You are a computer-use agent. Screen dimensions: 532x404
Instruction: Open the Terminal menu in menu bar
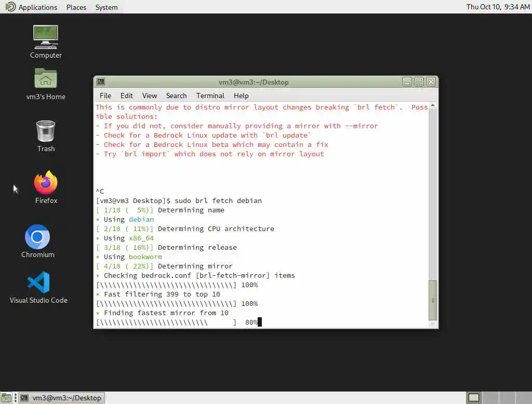210,96
